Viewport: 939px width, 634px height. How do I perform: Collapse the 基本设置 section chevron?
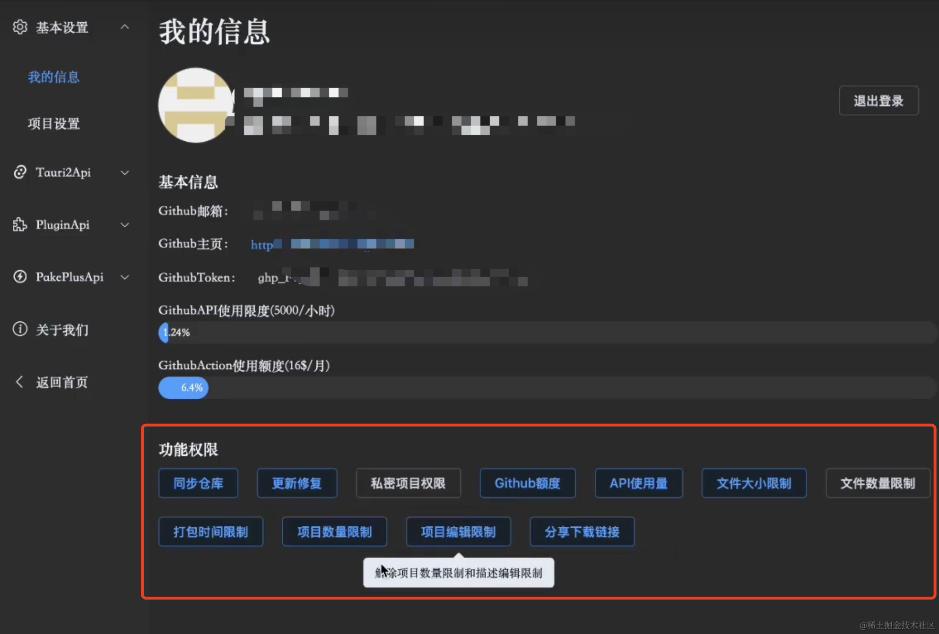click(125, 27)
